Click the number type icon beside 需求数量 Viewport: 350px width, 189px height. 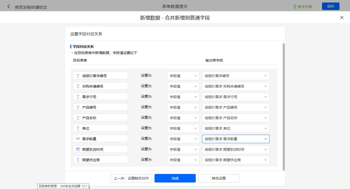click(78, 139)
